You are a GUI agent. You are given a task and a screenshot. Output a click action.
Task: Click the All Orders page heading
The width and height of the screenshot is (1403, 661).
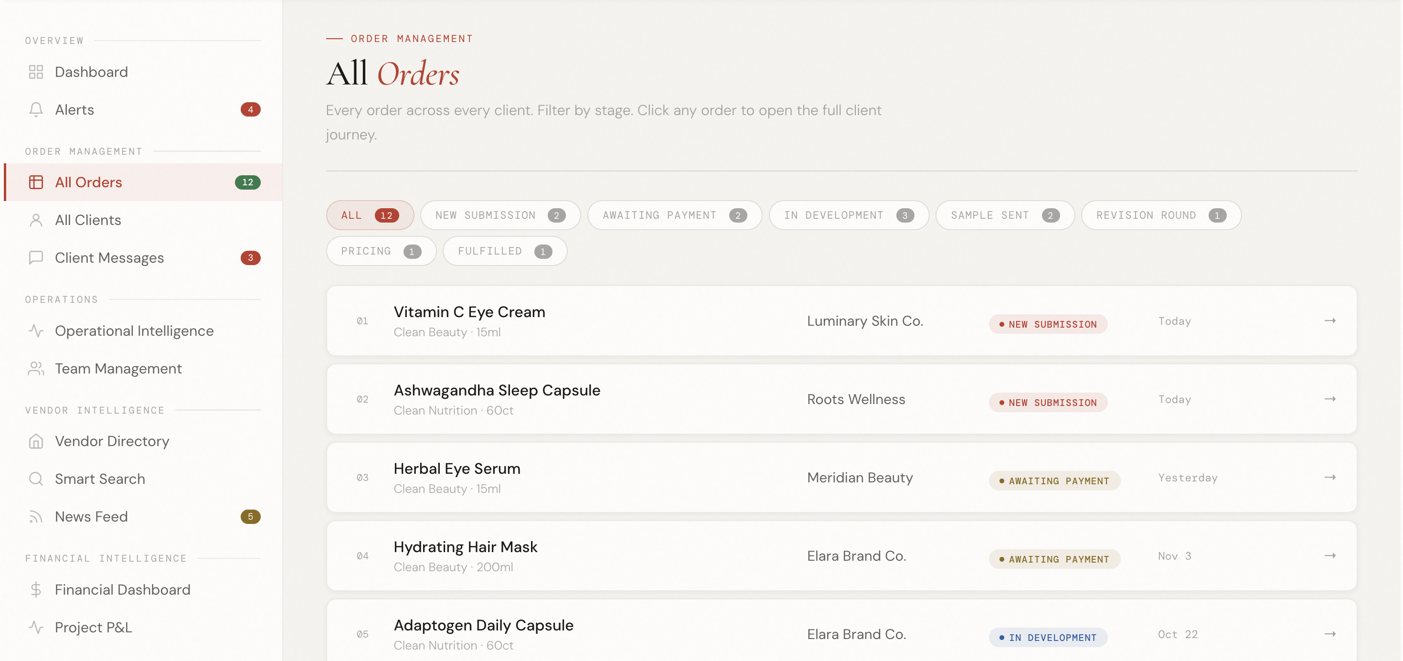393,74
